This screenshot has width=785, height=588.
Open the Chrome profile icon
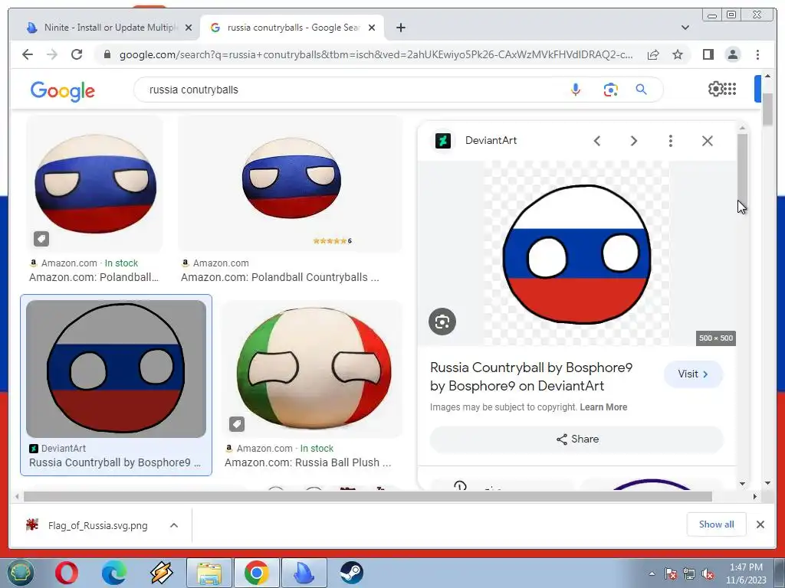[733, 54]
